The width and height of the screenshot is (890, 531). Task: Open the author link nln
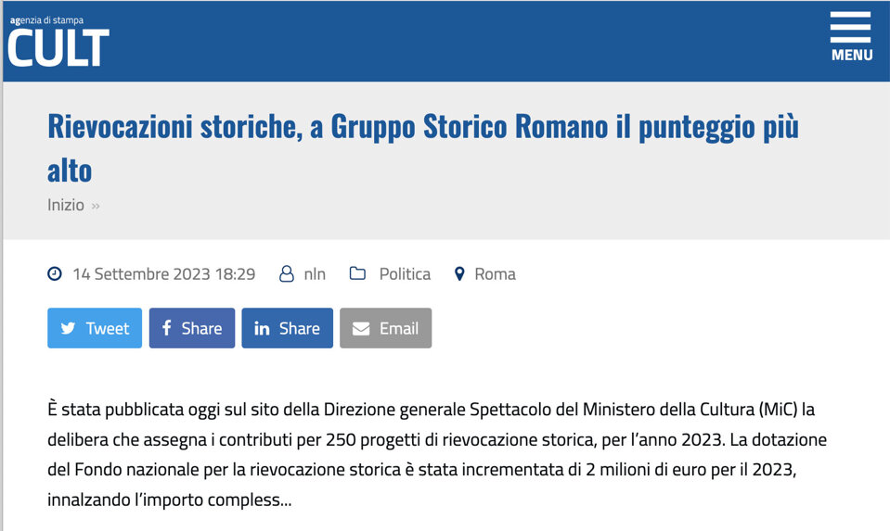(315, 274)
